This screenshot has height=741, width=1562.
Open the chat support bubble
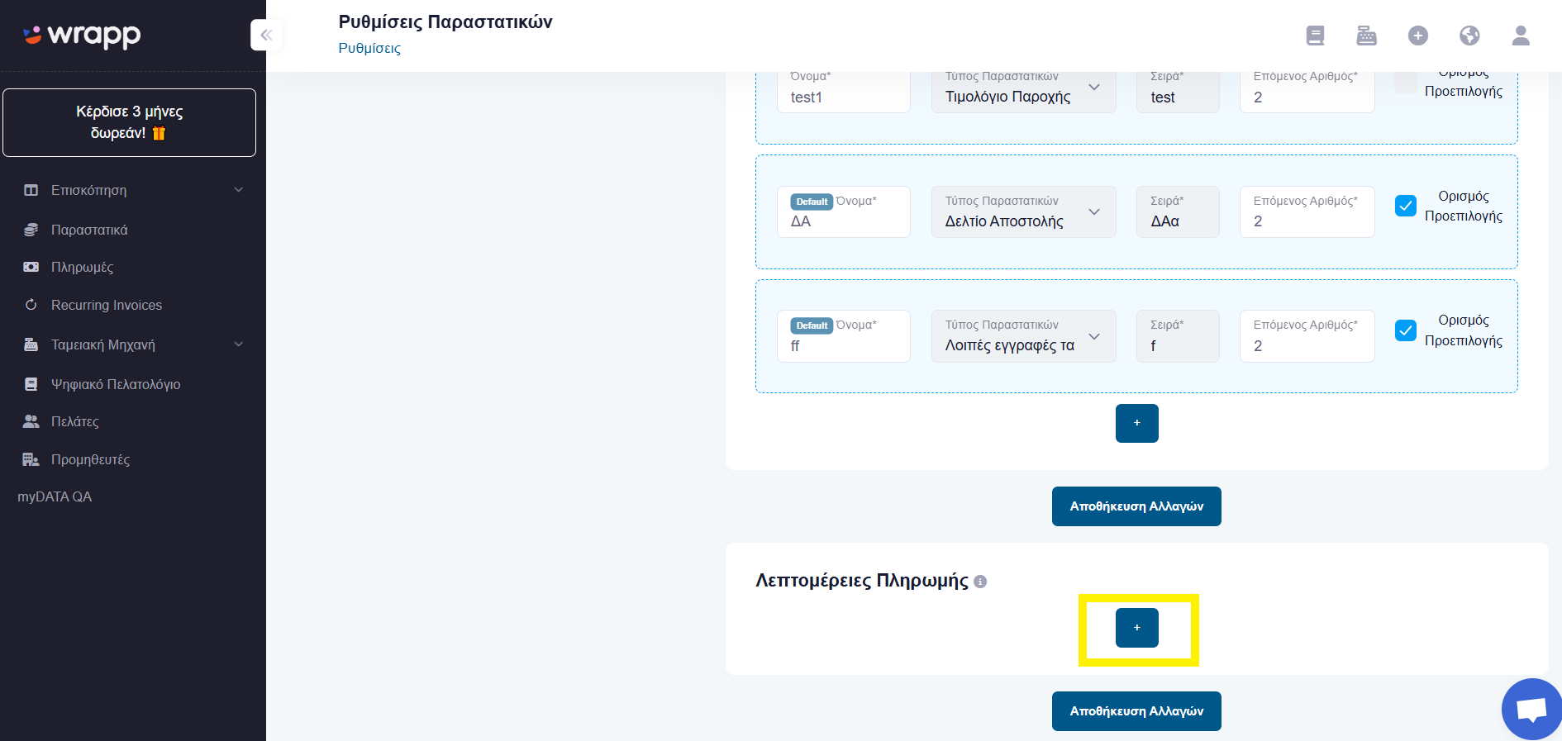(1531, 710)
